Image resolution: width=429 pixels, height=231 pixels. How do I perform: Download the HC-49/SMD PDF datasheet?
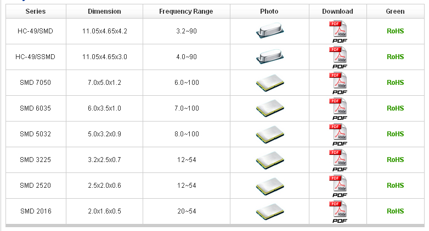[338, 32]
